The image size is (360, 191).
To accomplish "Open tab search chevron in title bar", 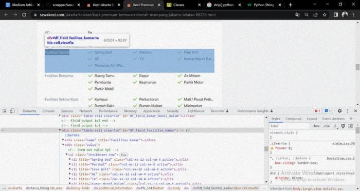I will 315,4.
